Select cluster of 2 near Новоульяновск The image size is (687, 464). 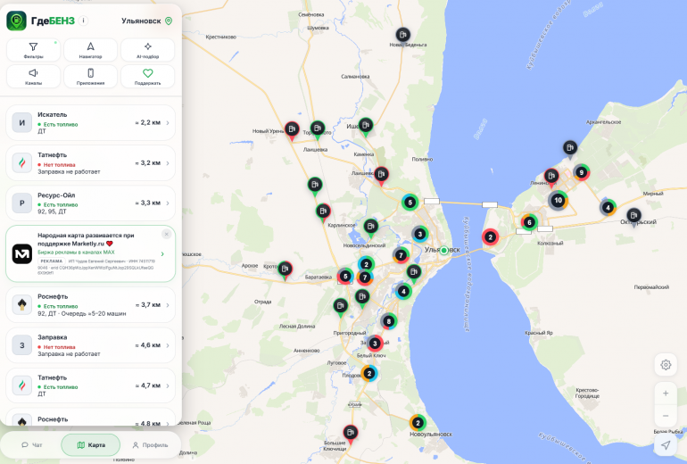[418, 423]
